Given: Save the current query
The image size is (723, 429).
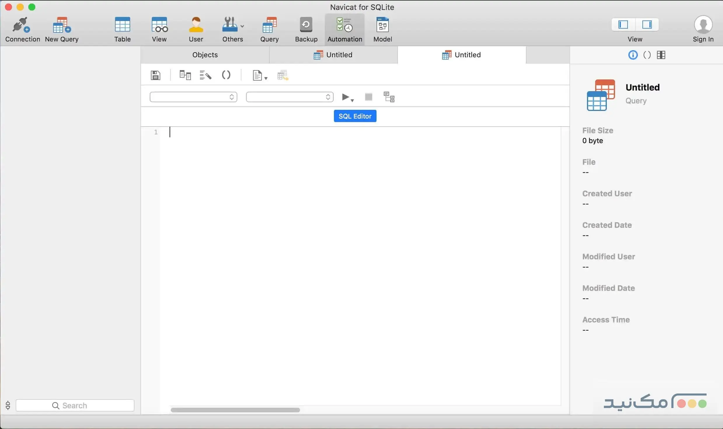Looking at the screenshot, I should [156, 75].
